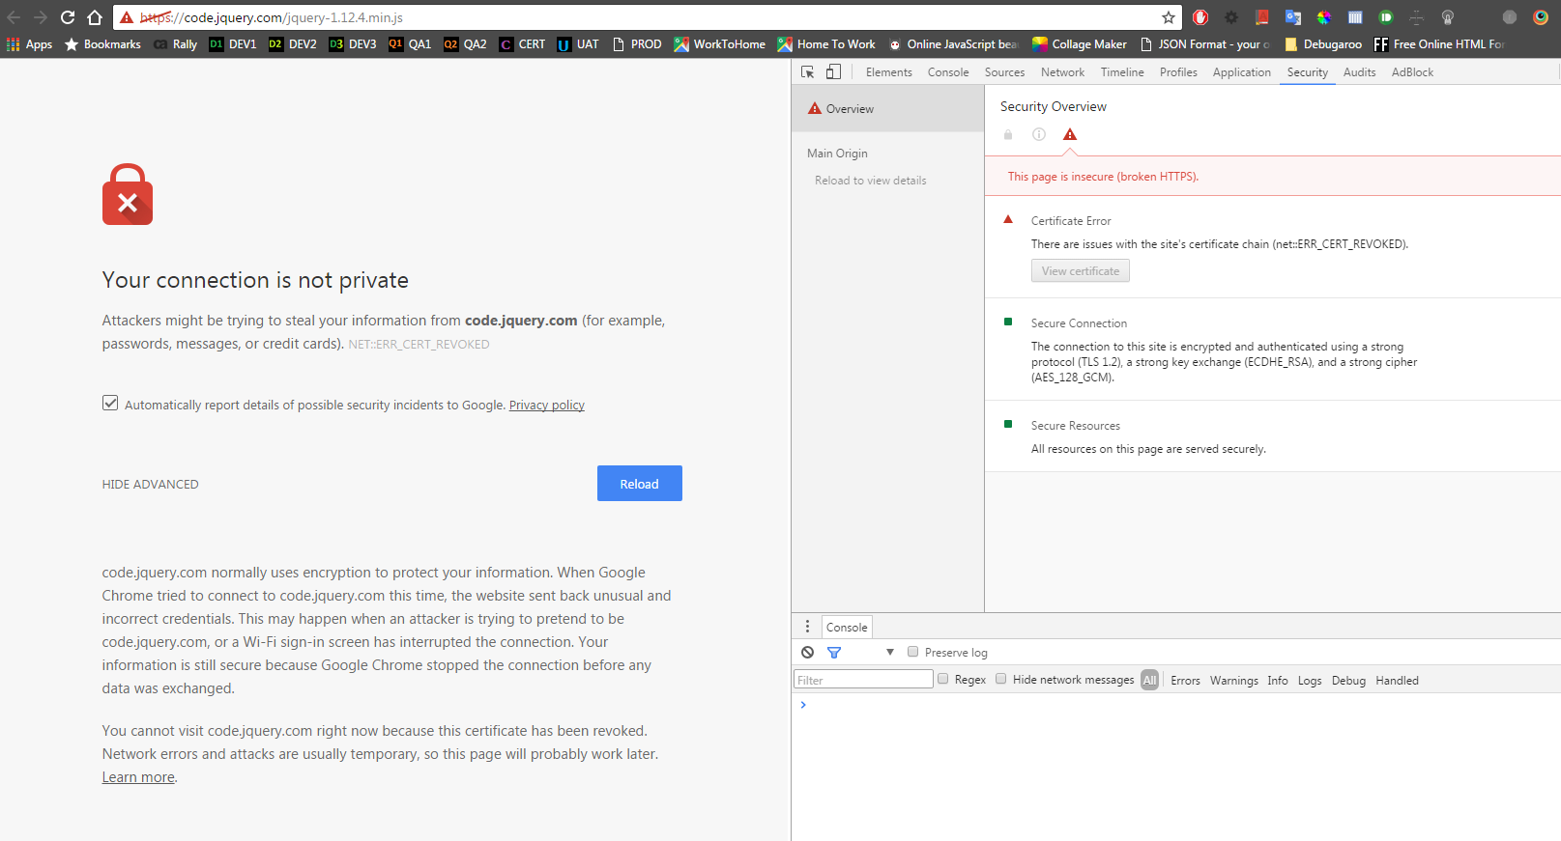This screenshot has height=841, width=1561.
Task: Filter console by Errors
Action: pos(1185,681)
